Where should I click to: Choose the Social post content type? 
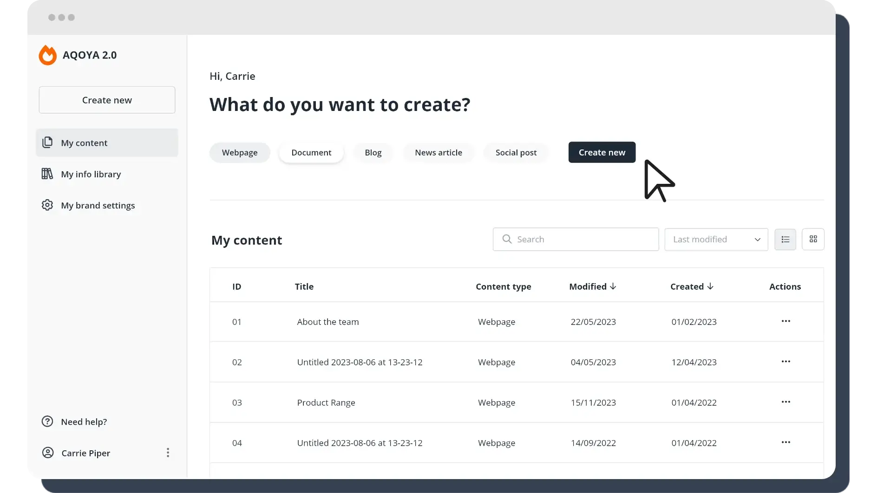click(x=516, y=153)
